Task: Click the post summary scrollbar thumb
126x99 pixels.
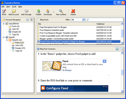Action: pos(122,72)
